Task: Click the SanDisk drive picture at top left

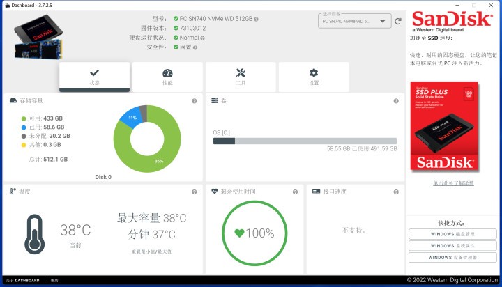Action: [38, 36]
